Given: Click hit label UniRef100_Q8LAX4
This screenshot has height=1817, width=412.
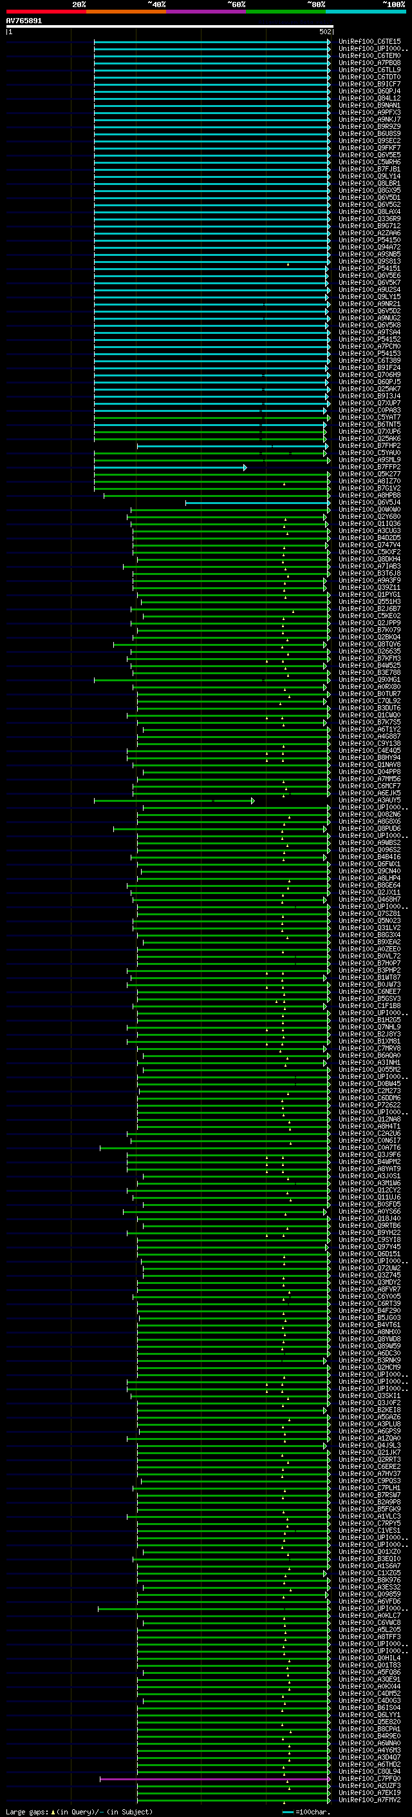Looking at the screenshot, I should coord(370,211).
